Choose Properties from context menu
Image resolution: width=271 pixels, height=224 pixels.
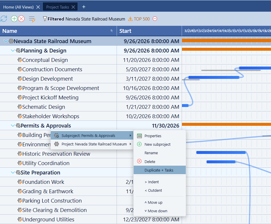click(159, 136)
